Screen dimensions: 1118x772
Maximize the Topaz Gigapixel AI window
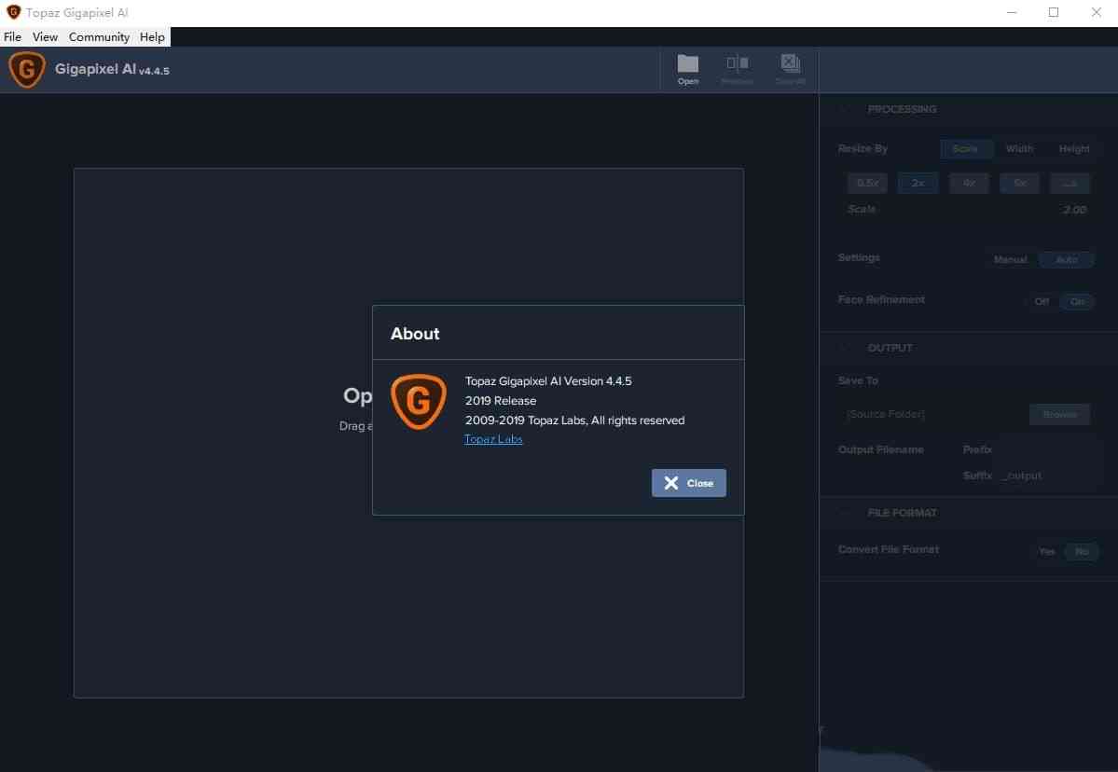point(1053,12)
